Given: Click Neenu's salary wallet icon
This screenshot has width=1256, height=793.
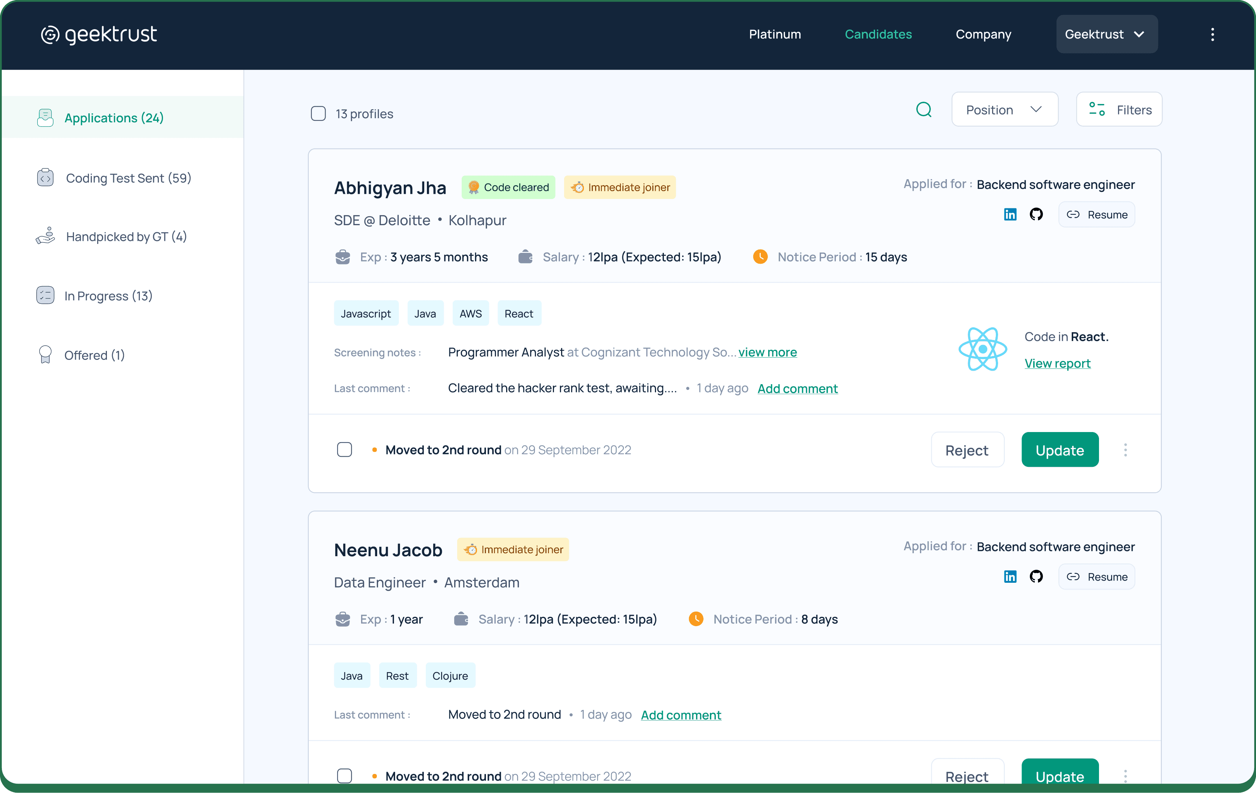Looking at the screenshot, I should point(461,619).
